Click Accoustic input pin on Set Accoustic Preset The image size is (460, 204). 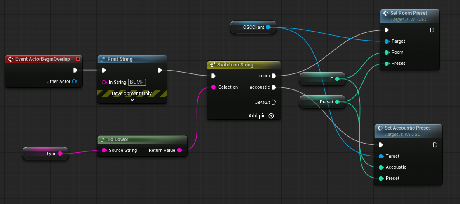(381, 167)
